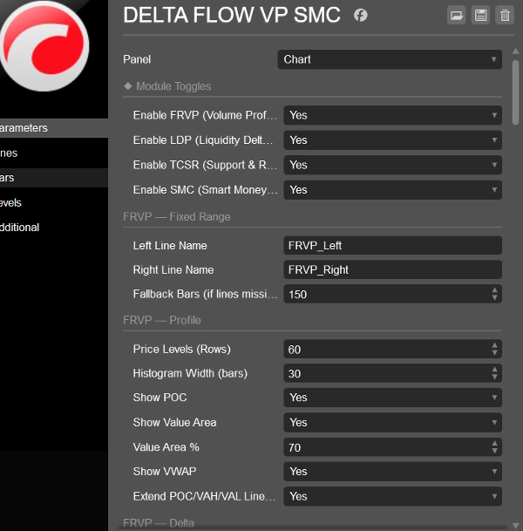Open the Enable FRVP dropdown
This screenshot has height=531, width=523.
(392, 115)
